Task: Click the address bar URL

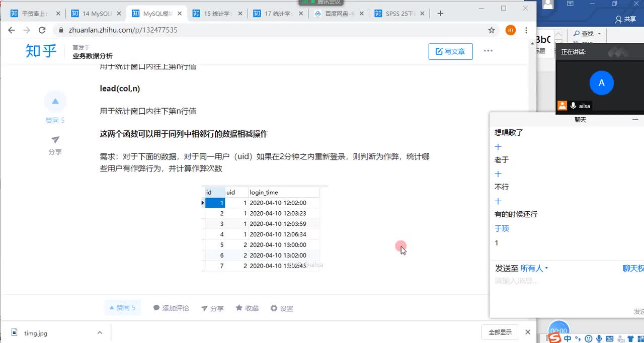Action: tap(123, 30)
